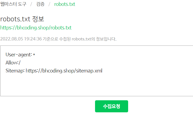Select the green robots.txt breadcrumb item
Screen dimensions: 193x119
65,4
